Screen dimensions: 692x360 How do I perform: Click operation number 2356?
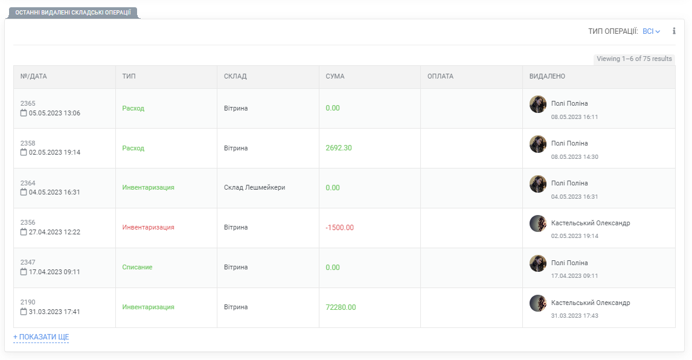tap(28, 222)
